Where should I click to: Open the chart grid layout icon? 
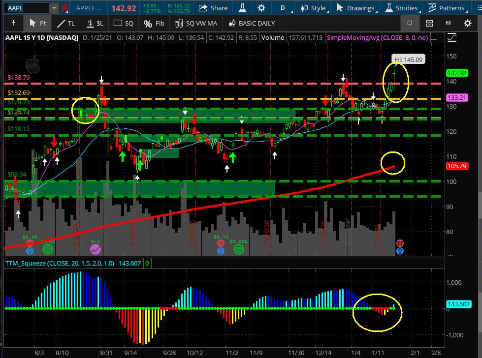click(x=429, y=23)
